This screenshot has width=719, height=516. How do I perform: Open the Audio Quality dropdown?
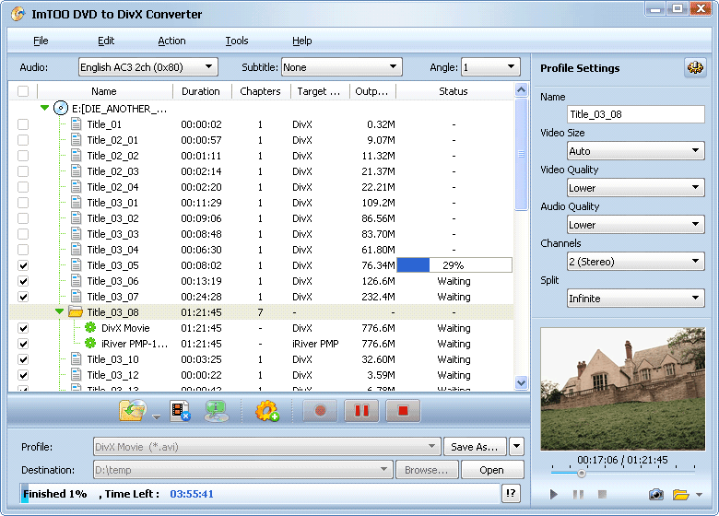(635, 225)
